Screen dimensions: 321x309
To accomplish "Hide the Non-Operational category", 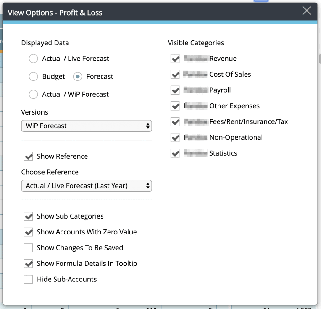I will (x=175, y=137).
